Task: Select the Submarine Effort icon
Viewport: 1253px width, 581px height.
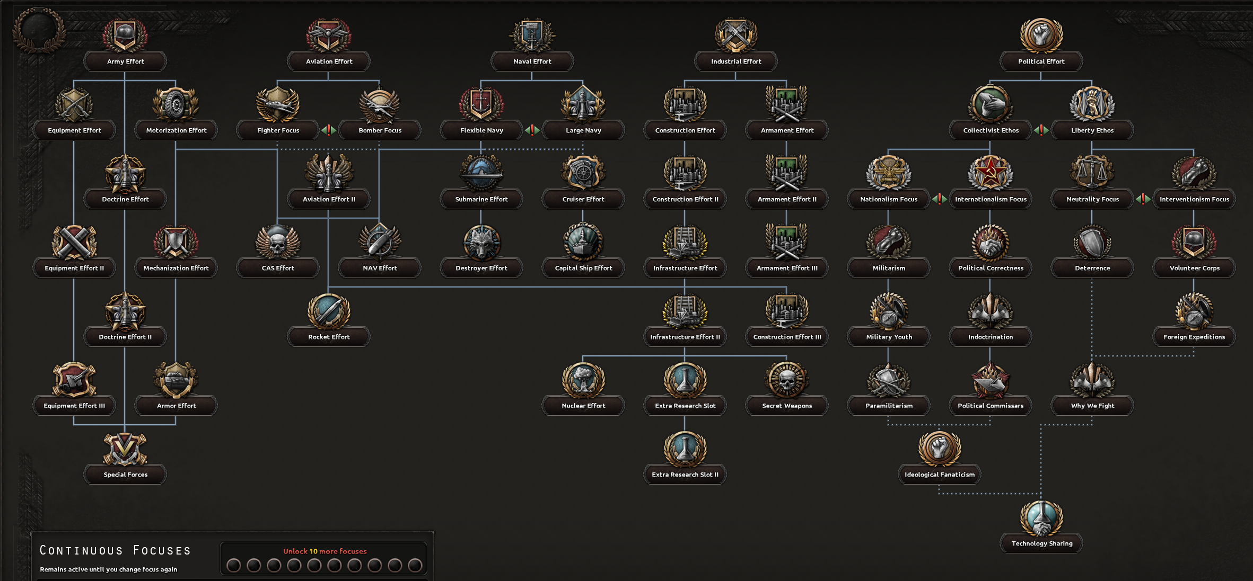Action: (481, 173)
